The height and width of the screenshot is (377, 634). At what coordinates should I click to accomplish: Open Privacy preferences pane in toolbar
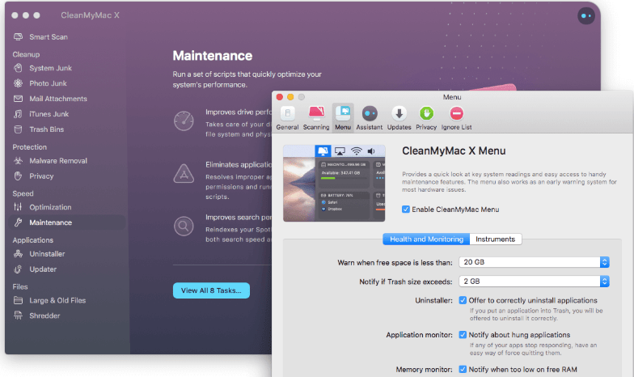coord(426,118)
